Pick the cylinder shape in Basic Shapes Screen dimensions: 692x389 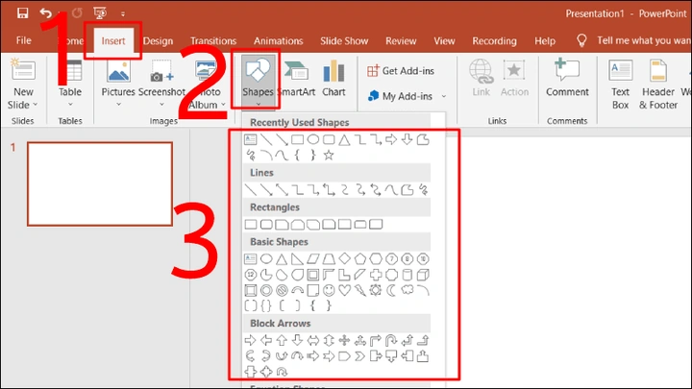[x=407, y=275]
